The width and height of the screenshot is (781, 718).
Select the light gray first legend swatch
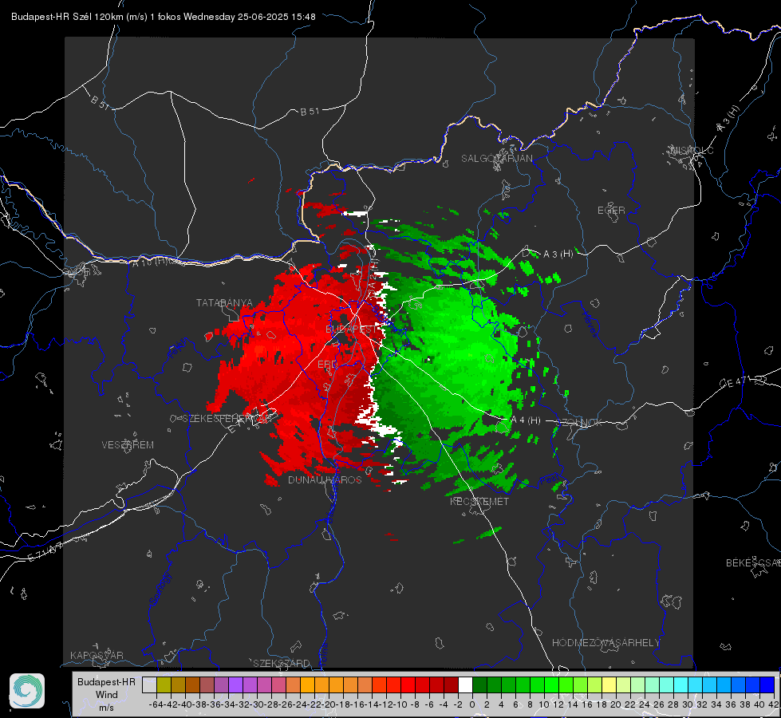pyautogui.click(x=149, y=685)
